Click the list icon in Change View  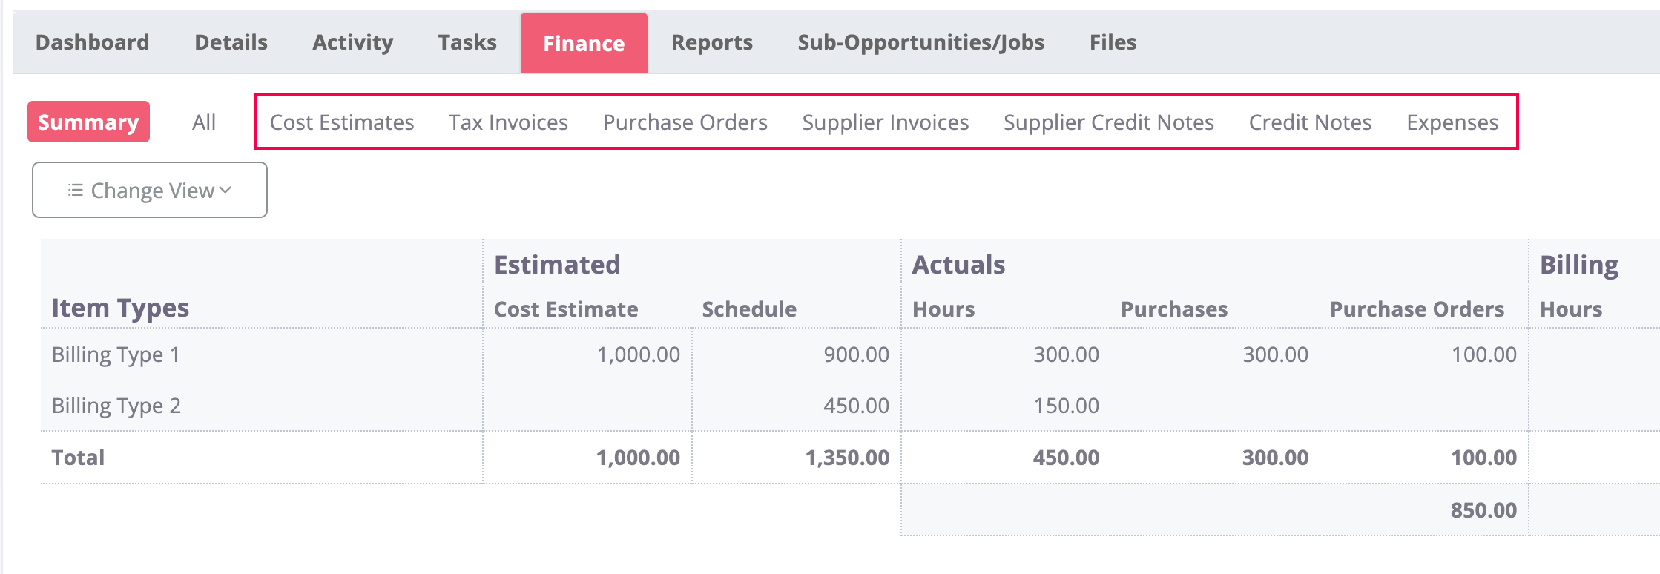pos(75,191)
